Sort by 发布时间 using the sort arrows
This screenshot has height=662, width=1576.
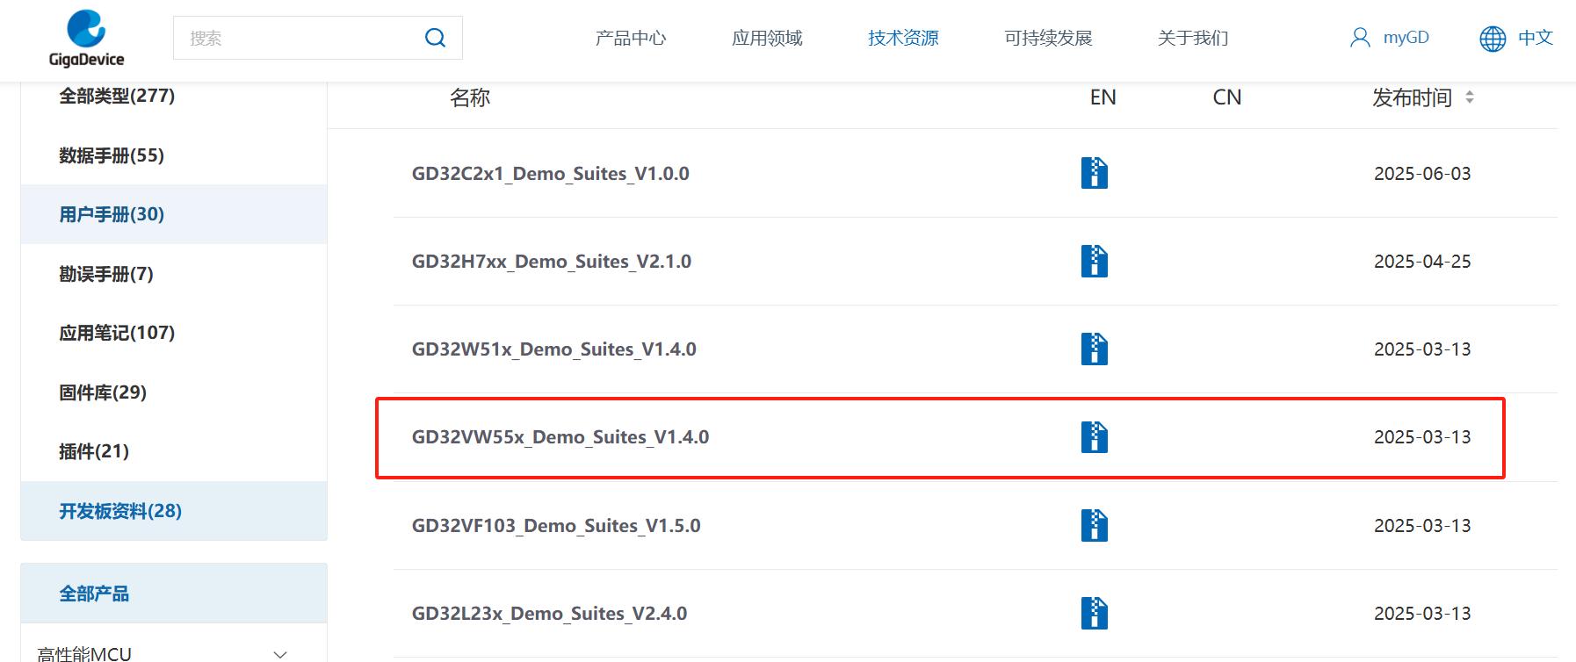1470,97
